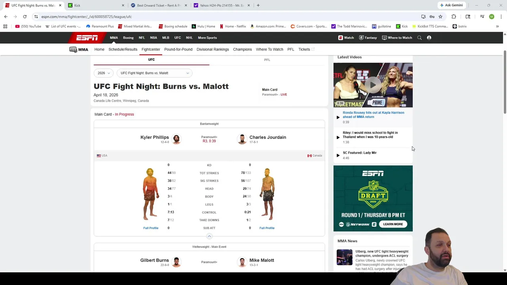The height and width of the screenshot is (285, 507).
Task: Click the Ask Gemini button
Action: pyautogui.click(x=451, y=5)
